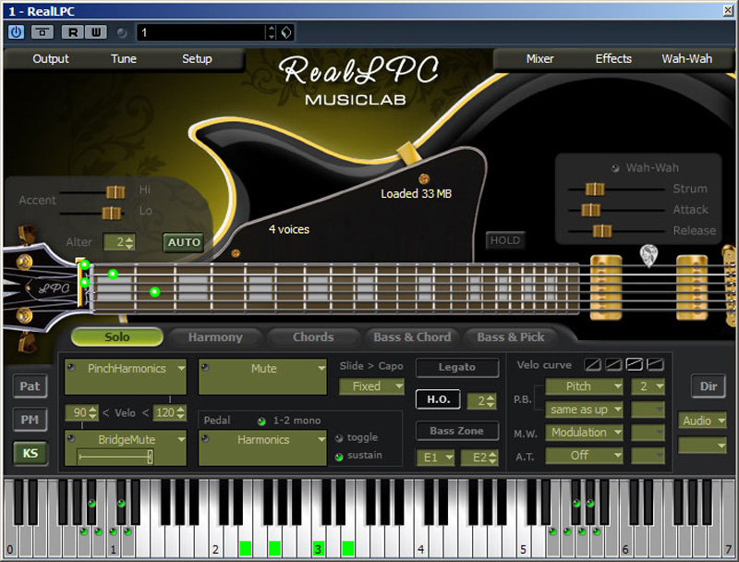The width and height of the screenshot is (739, 562).
Task: Select the sustain pedal mode radio
Action: (x=339, y=457)
